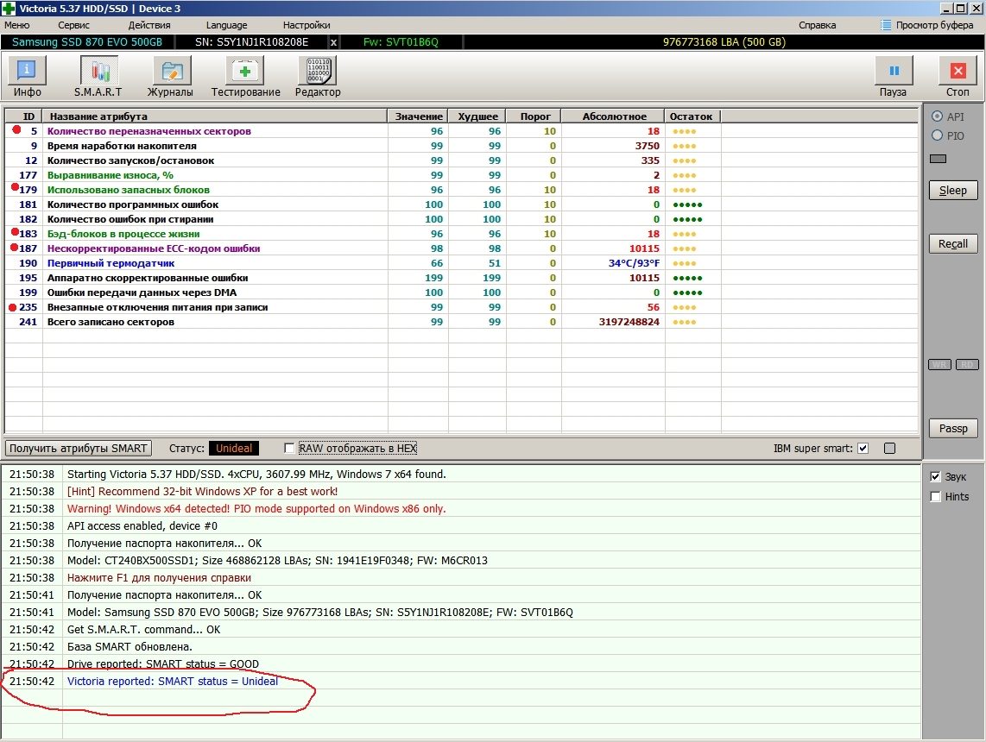Click Получить атрибуты SMART button
The height and width of the screenshot is (742, 986).
[78, 448]
